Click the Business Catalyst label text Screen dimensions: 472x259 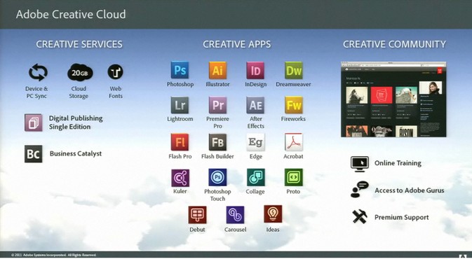(x=76, y=153)
